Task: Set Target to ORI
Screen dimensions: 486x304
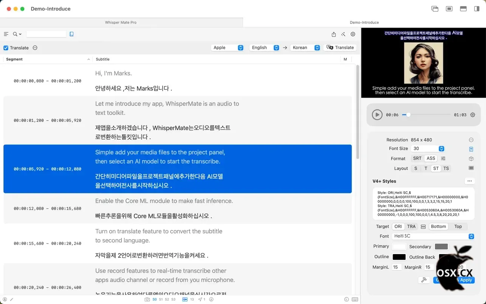Action: 398,226
